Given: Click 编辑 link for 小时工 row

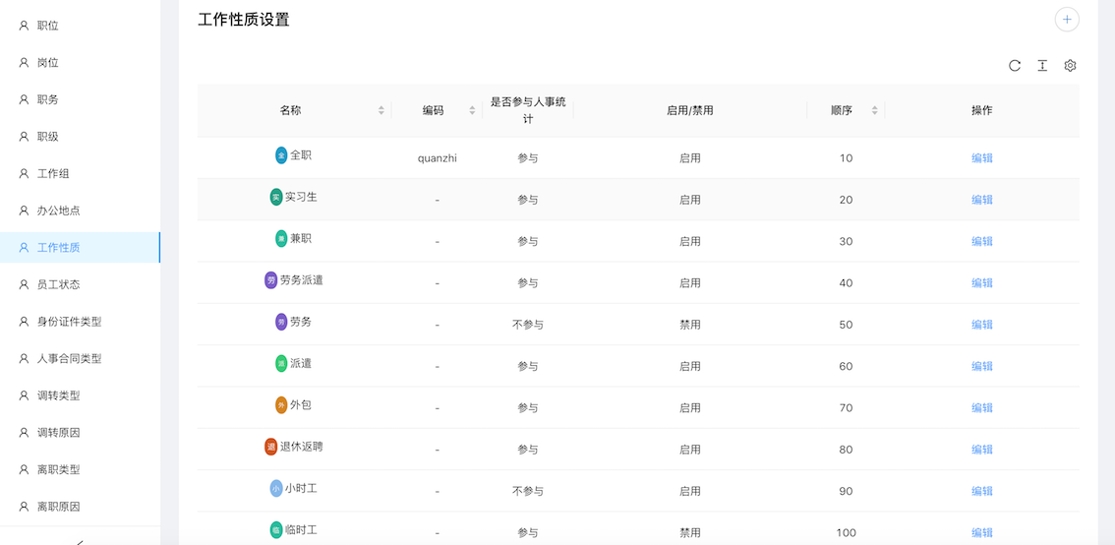Looking at the screenshot, I should coord(981,491).
